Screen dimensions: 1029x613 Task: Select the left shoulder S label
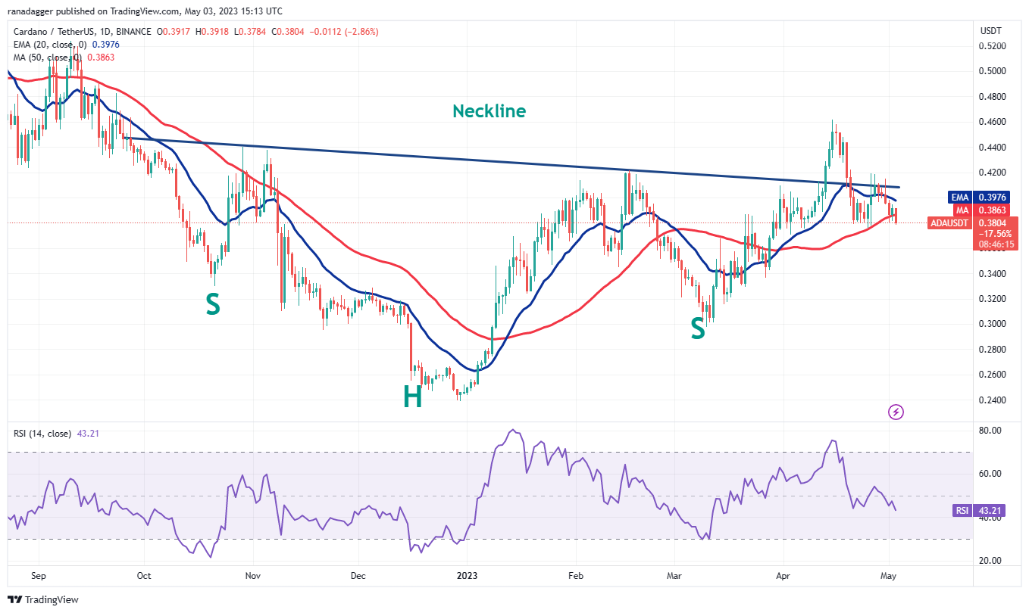[x=213, y=305]
